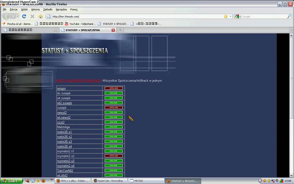This screenshot has height=184, width=294.
Task: Open the Poczta.o2.pl bookmark
Action: pyautogui.click(x=17, y=24)
